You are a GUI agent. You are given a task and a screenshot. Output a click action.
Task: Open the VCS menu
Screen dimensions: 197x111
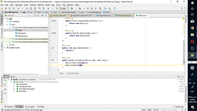tap(64, 5)
